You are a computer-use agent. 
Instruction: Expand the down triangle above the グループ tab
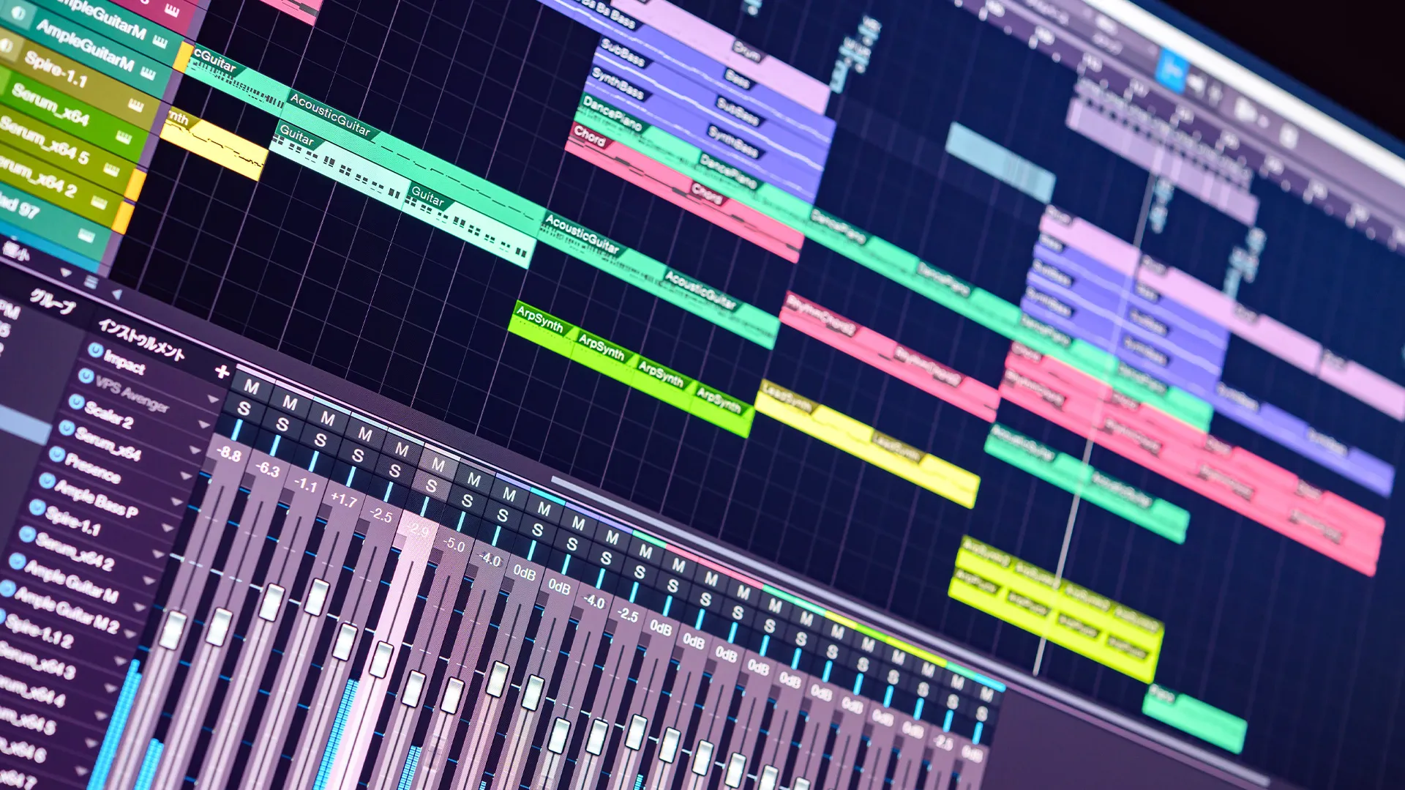65,272
